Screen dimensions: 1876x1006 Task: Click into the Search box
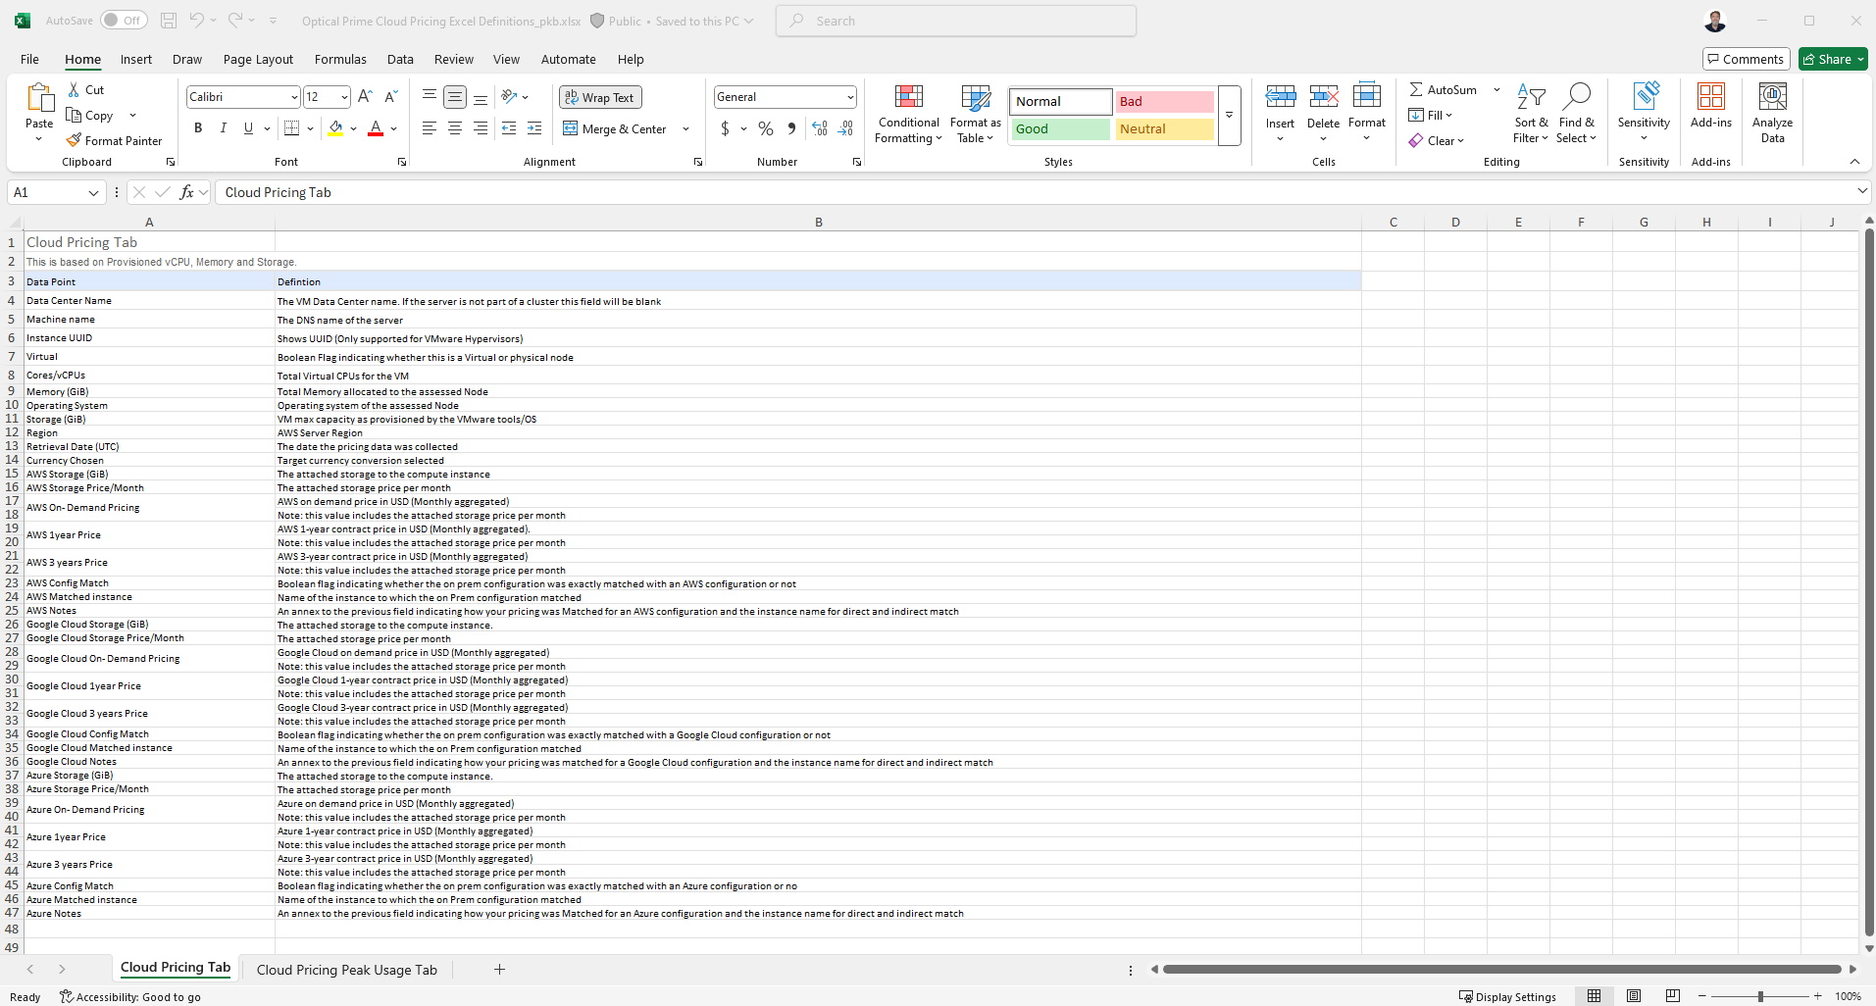pos(956,21)
